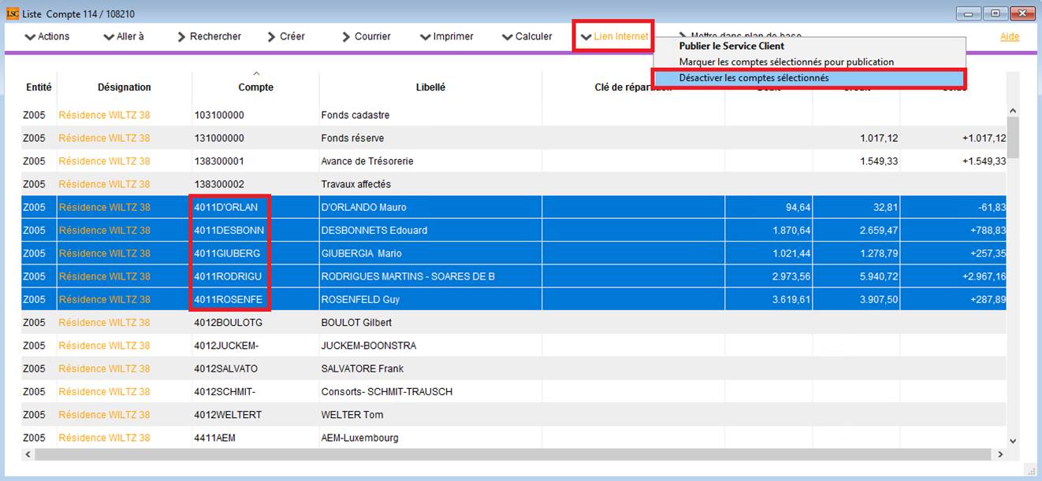Select account 131000000

tap(219, 138)
